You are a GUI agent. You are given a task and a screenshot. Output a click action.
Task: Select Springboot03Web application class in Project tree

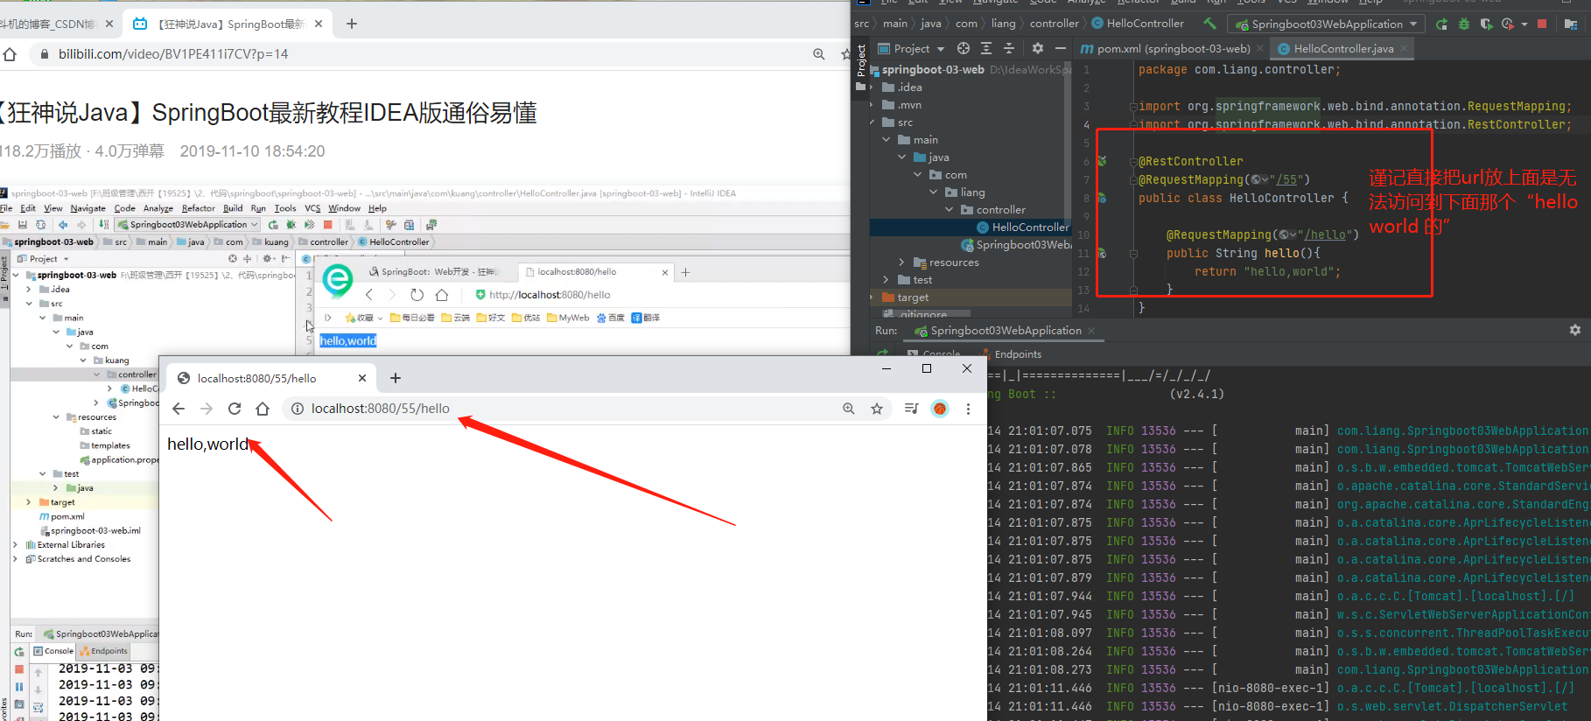pyautogui.click(x=1016, y=245)
